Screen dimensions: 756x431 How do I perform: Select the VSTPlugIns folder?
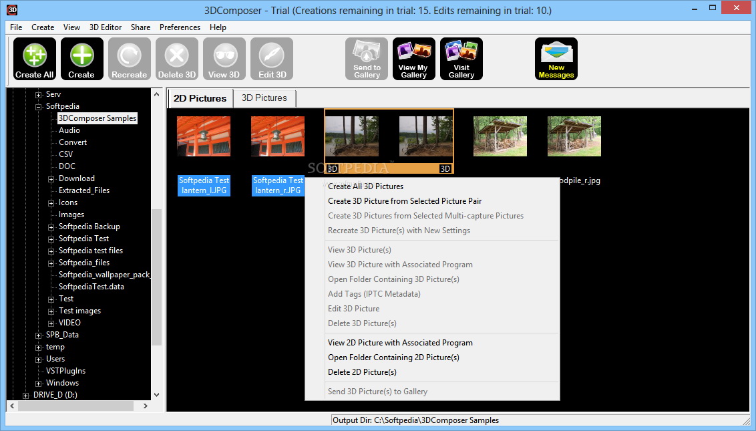pyautogui.click(x=65, y=371)
